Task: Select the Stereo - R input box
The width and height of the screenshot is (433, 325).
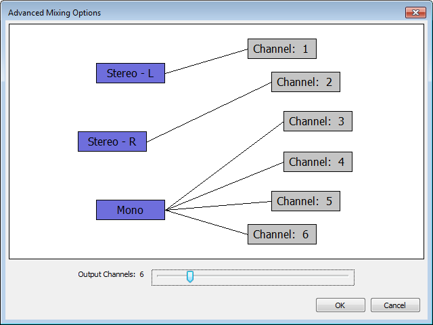Action: click(x=112, y=142)
